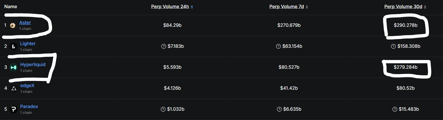
Task: Click the Hyperliquid protocol logo icon
Action: (14, 67)
